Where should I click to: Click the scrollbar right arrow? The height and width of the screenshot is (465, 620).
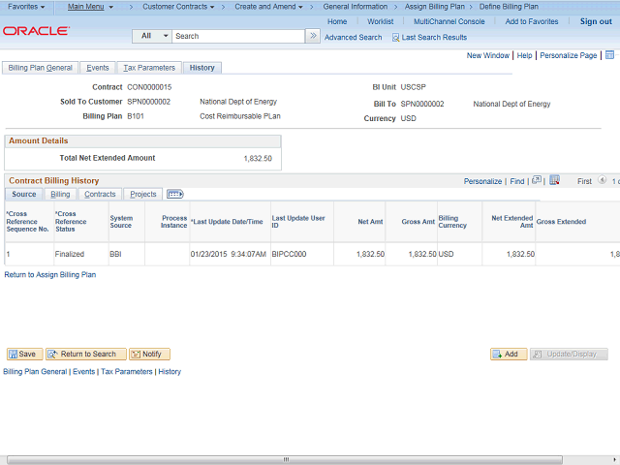pos(614,460)
